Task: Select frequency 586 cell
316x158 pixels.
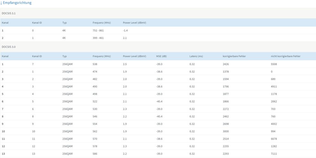Action: tap(95, 154)
